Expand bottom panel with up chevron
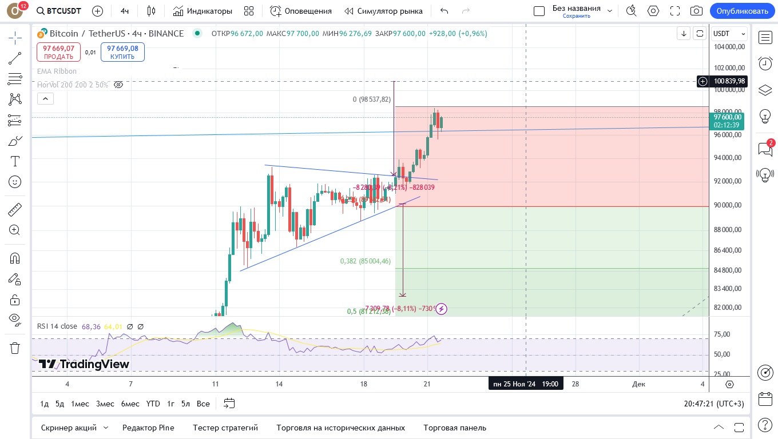This screenshot has width=778, height=439. coord(719,428)
